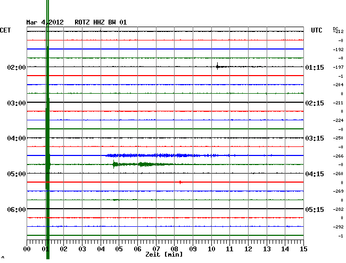346x263 pixels.
Task: Click the 06 minute axis label
Action: coord(137,249)
